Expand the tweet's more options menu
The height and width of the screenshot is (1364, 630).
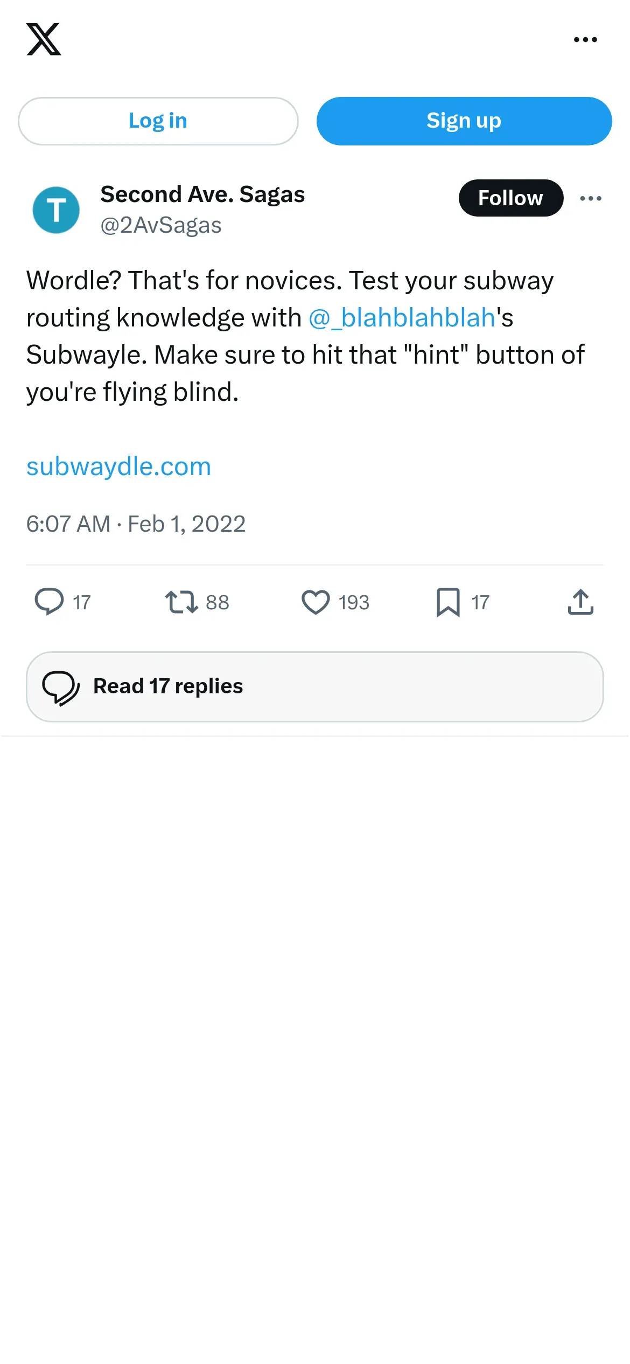(x=591, y=198)
